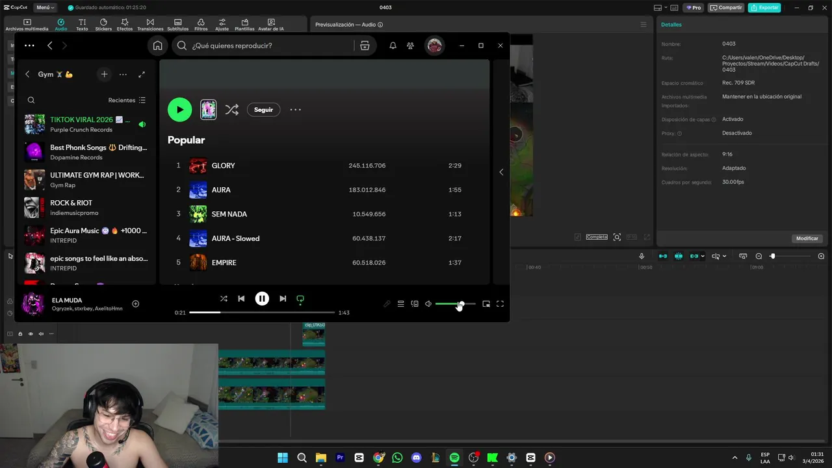Seek on the Spotify song progress bar
The image size is (832, 468).
262,313
